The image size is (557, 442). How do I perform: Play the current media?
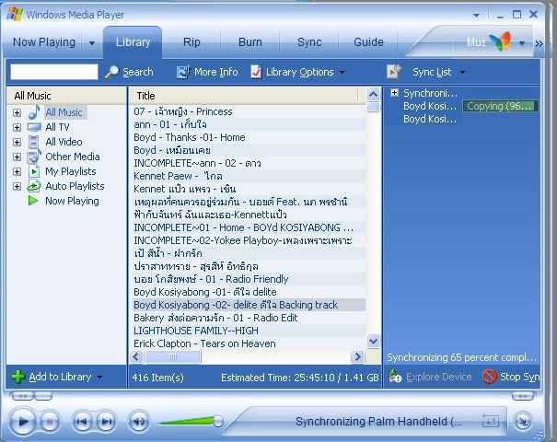tap(23, 422)
